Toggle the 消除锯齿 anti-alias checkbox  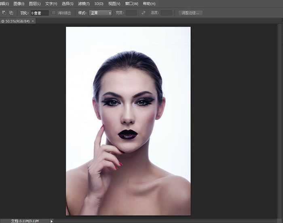54,13
